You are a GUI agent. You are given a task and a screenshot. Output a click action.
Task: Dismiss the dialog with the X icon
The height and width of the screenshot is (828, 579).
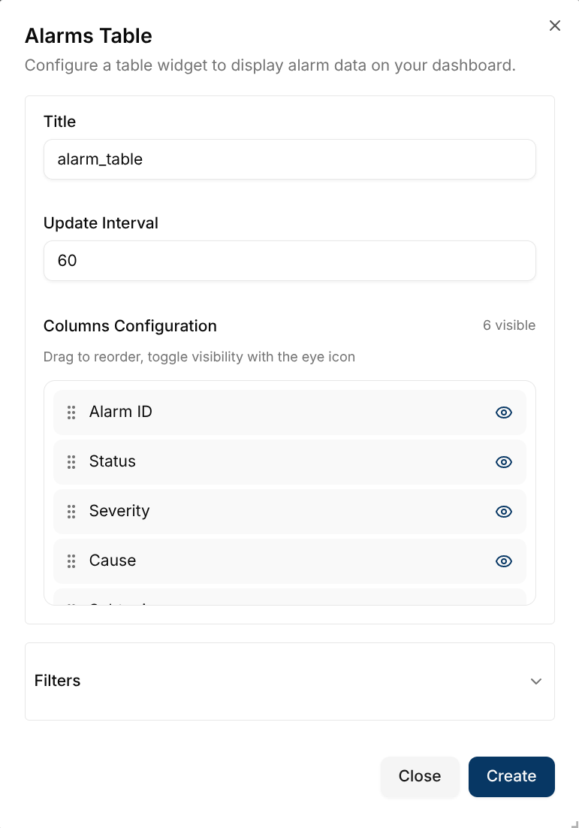coord(554,25)
